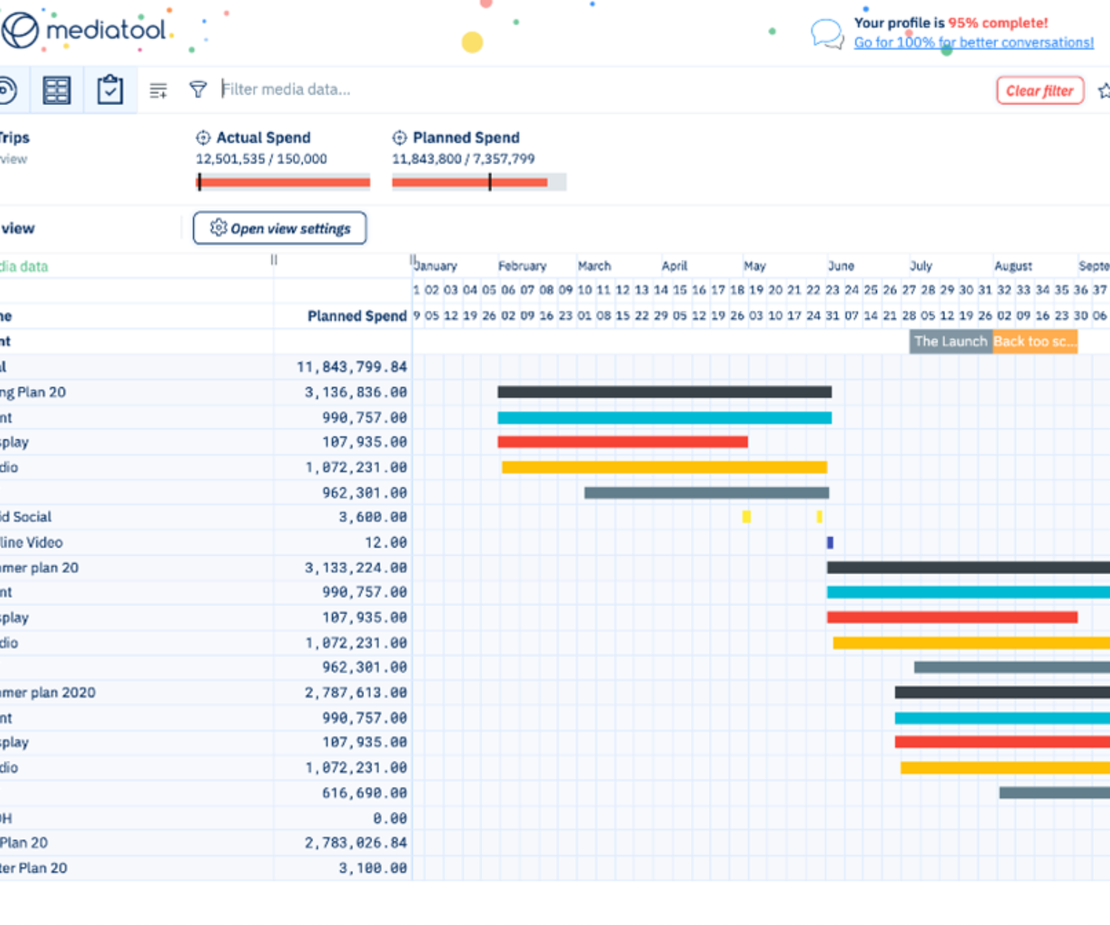Select the orange Back too sc... event marker
This screenshot has height=925, width=1110.
1034,341
